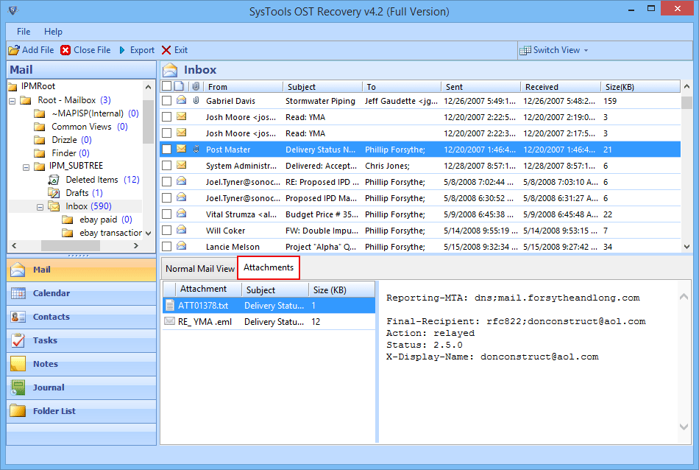Click the red Exit X icon

tap(166, 50)
